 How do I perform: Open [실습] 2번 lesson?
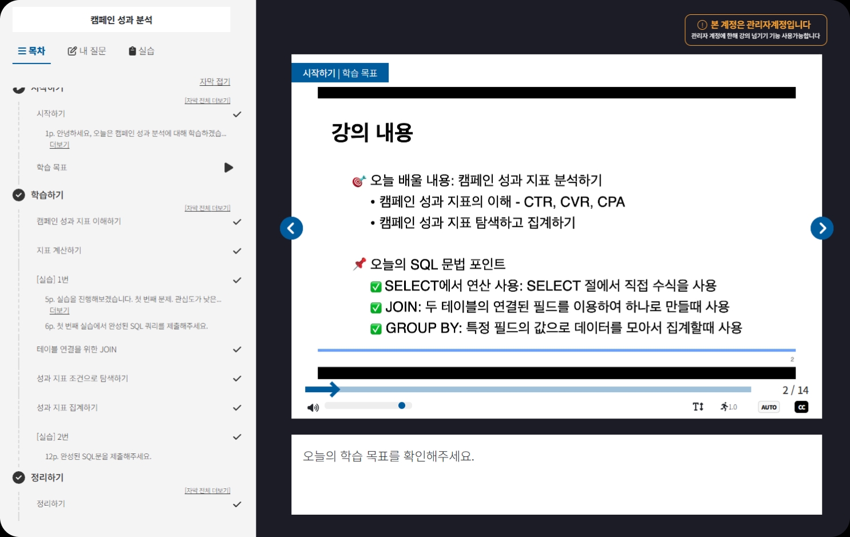coord(53,437)
